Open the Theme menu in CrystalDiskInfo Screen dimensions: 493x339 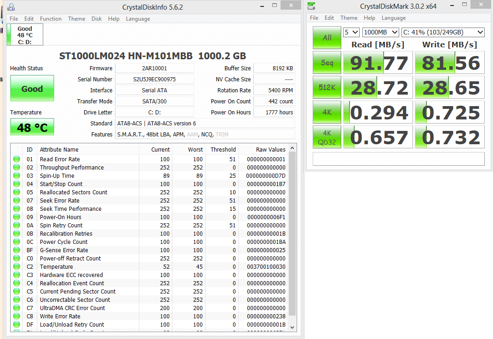[x=77, y=19]
